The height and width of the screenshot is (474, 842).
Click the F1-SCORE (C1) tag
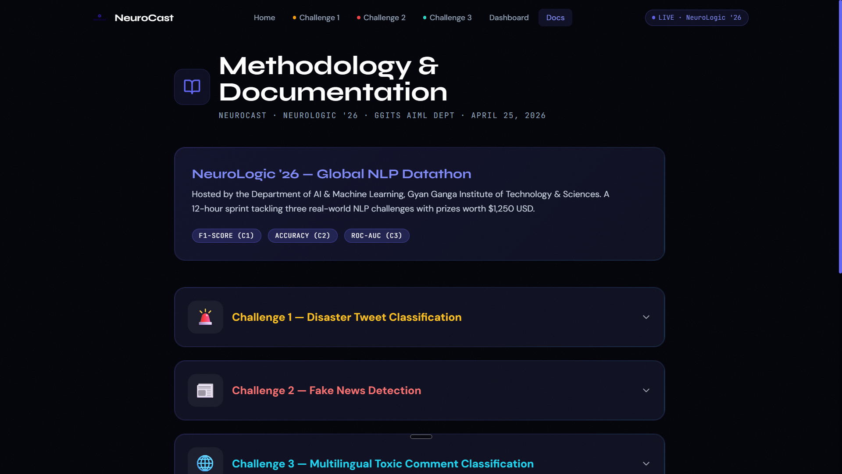click(x=226, y=236)
